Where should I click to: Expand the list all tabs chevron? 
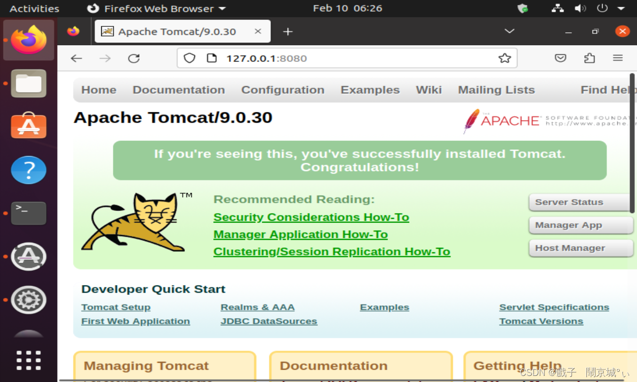509,31
